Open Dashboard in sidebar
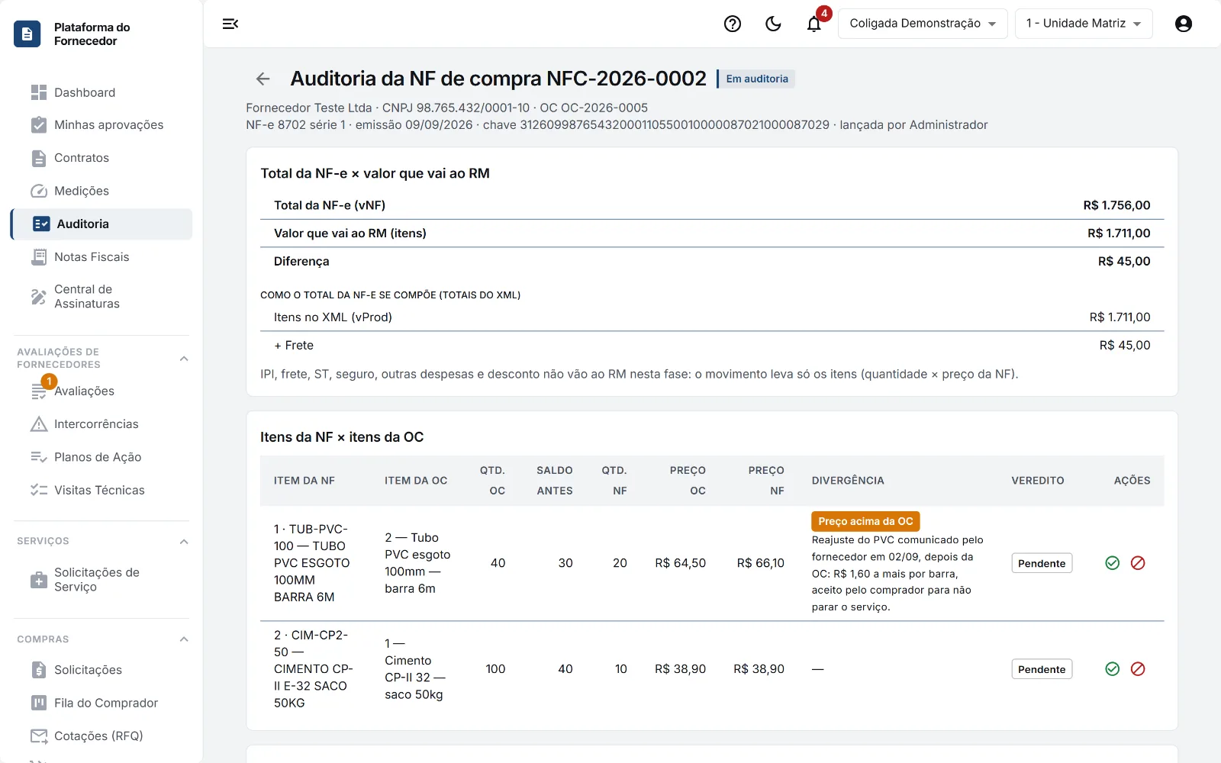 point(101,92)
